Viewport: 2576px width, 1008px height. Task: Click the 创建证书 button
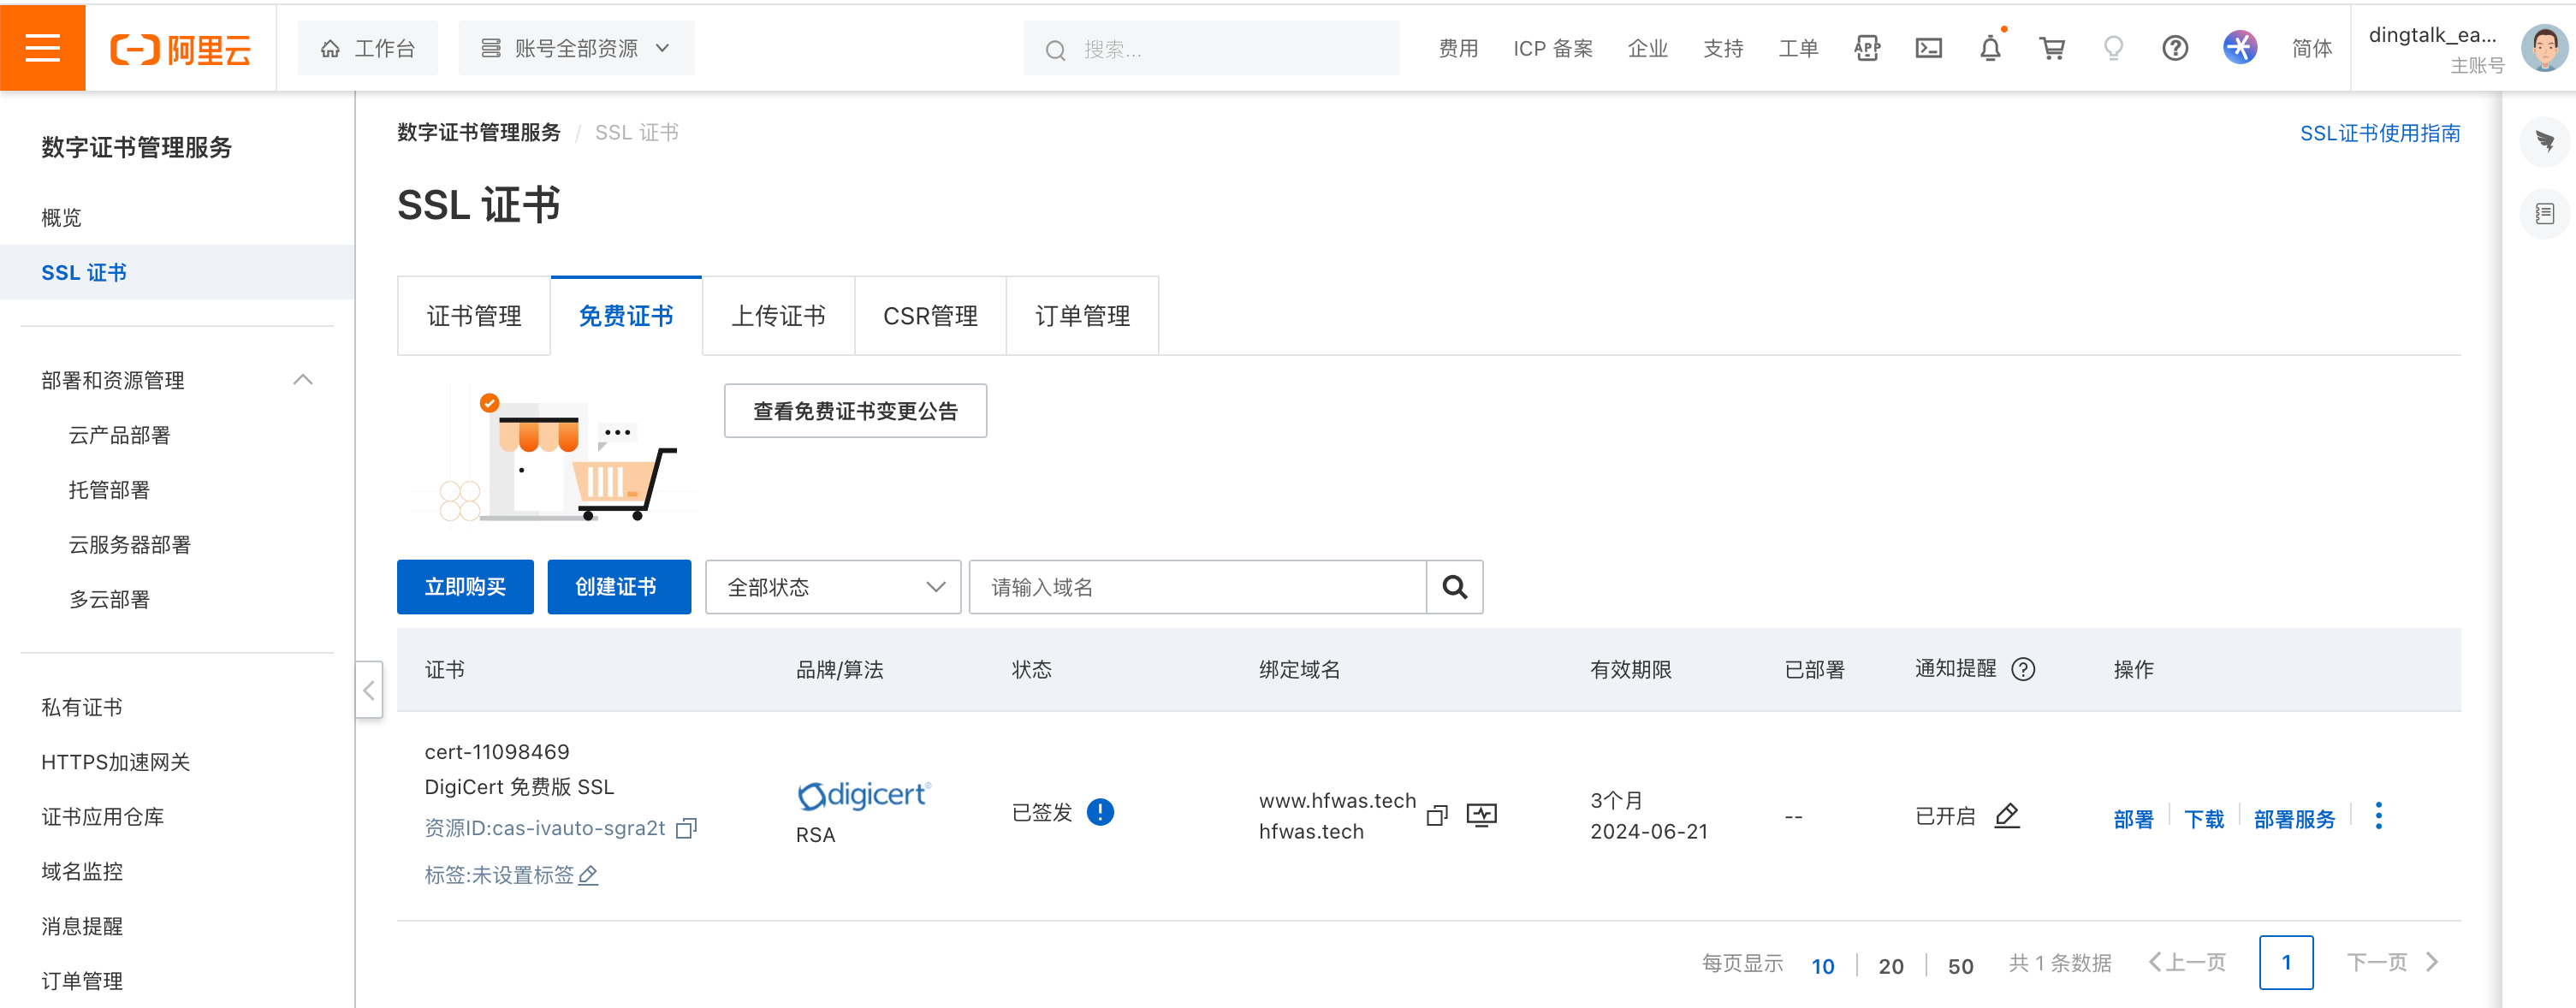tap(618, 587)
